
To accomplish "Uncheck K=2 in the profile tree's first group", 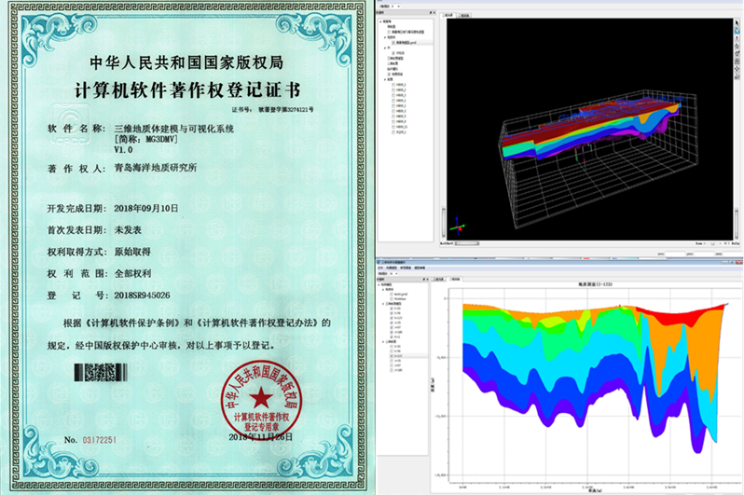I will (x=392, y=337).
